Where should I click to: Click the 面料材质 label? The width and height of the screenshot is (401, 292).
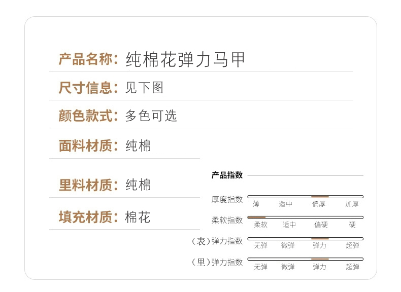click(85, 146)
